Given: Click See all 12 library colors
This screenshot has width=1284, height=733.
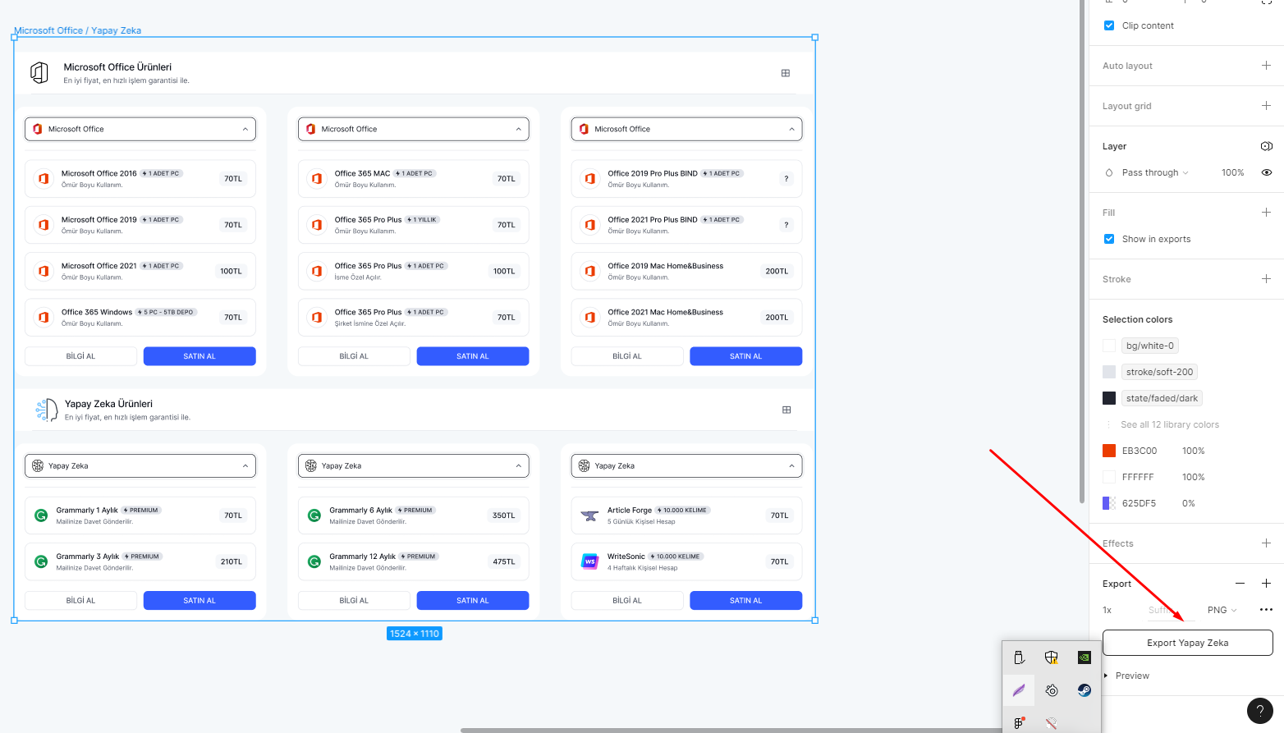Looking at the screenshot, I should point(1170,424).
